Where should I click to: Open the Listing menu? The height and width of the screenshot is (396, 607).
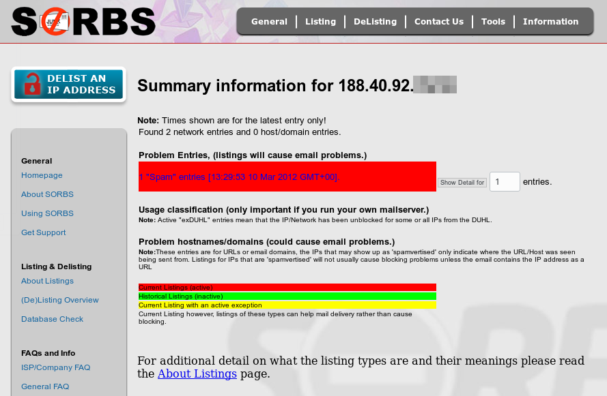(x=320, y=22)
